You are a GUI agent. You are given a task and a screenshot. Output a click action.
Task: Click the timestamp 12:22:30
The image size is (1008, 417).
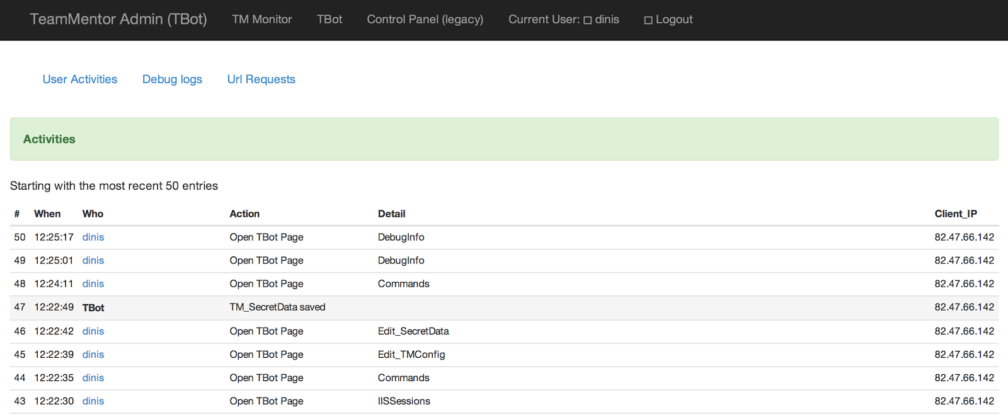54,401
